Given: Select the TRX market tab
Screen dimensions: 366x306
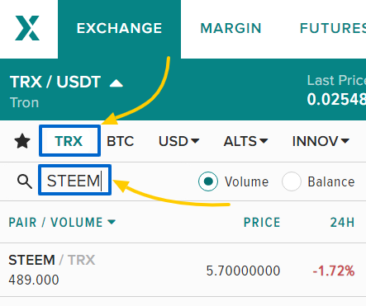Looking at the screenshot, I should [69, 141].
